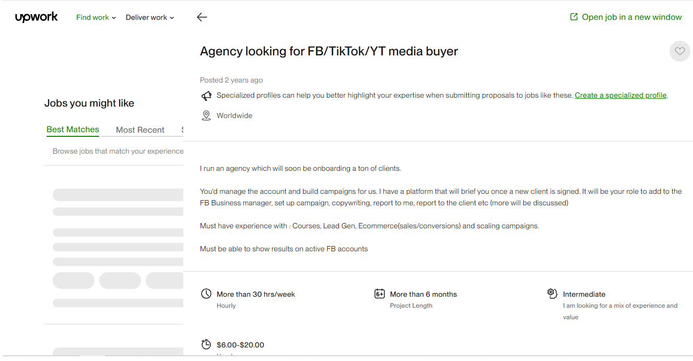Image resolution: width=693 pixels, height=361 pixels.
Task: Click the Intermediate level text
Action: tap(584, 294)
